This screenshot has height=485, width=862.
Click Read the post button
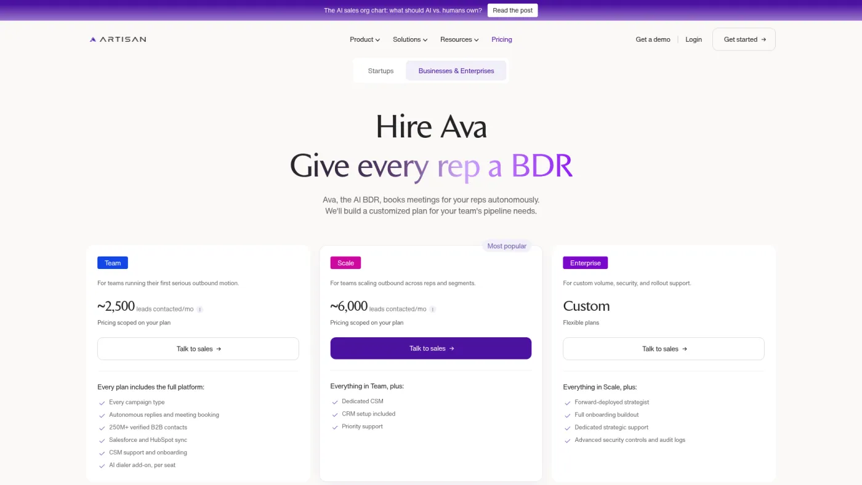tap(513, 10)
